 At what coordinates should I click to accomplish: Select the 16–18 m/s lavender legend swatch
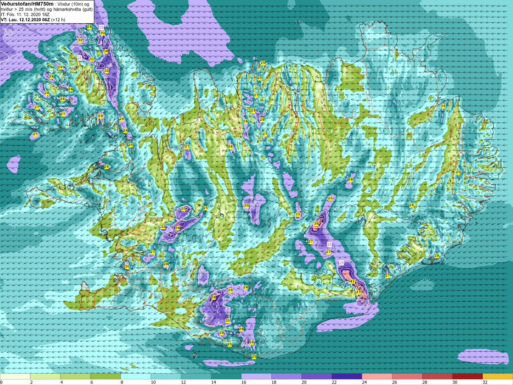tap(256, 377)
